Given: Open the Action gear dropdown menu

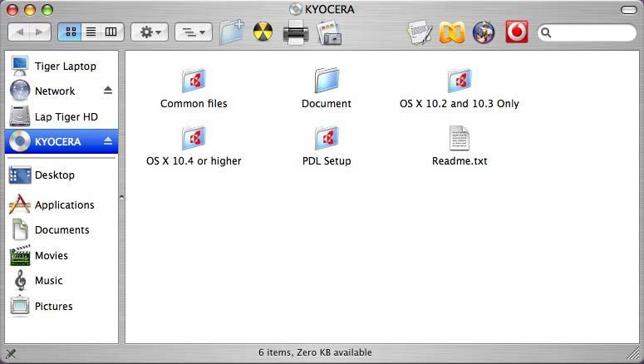Looking at the screenshot, I should click(150, 32).
